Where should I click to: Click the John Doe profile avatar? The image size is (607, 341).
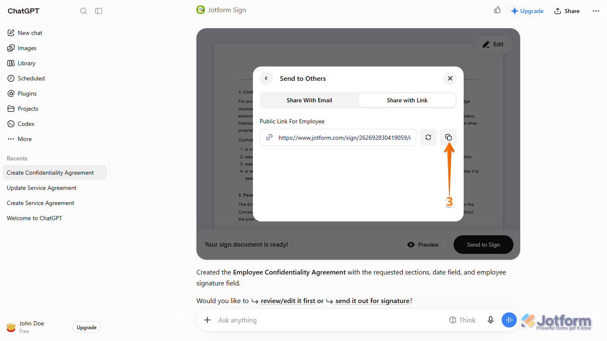coord(11,327)
